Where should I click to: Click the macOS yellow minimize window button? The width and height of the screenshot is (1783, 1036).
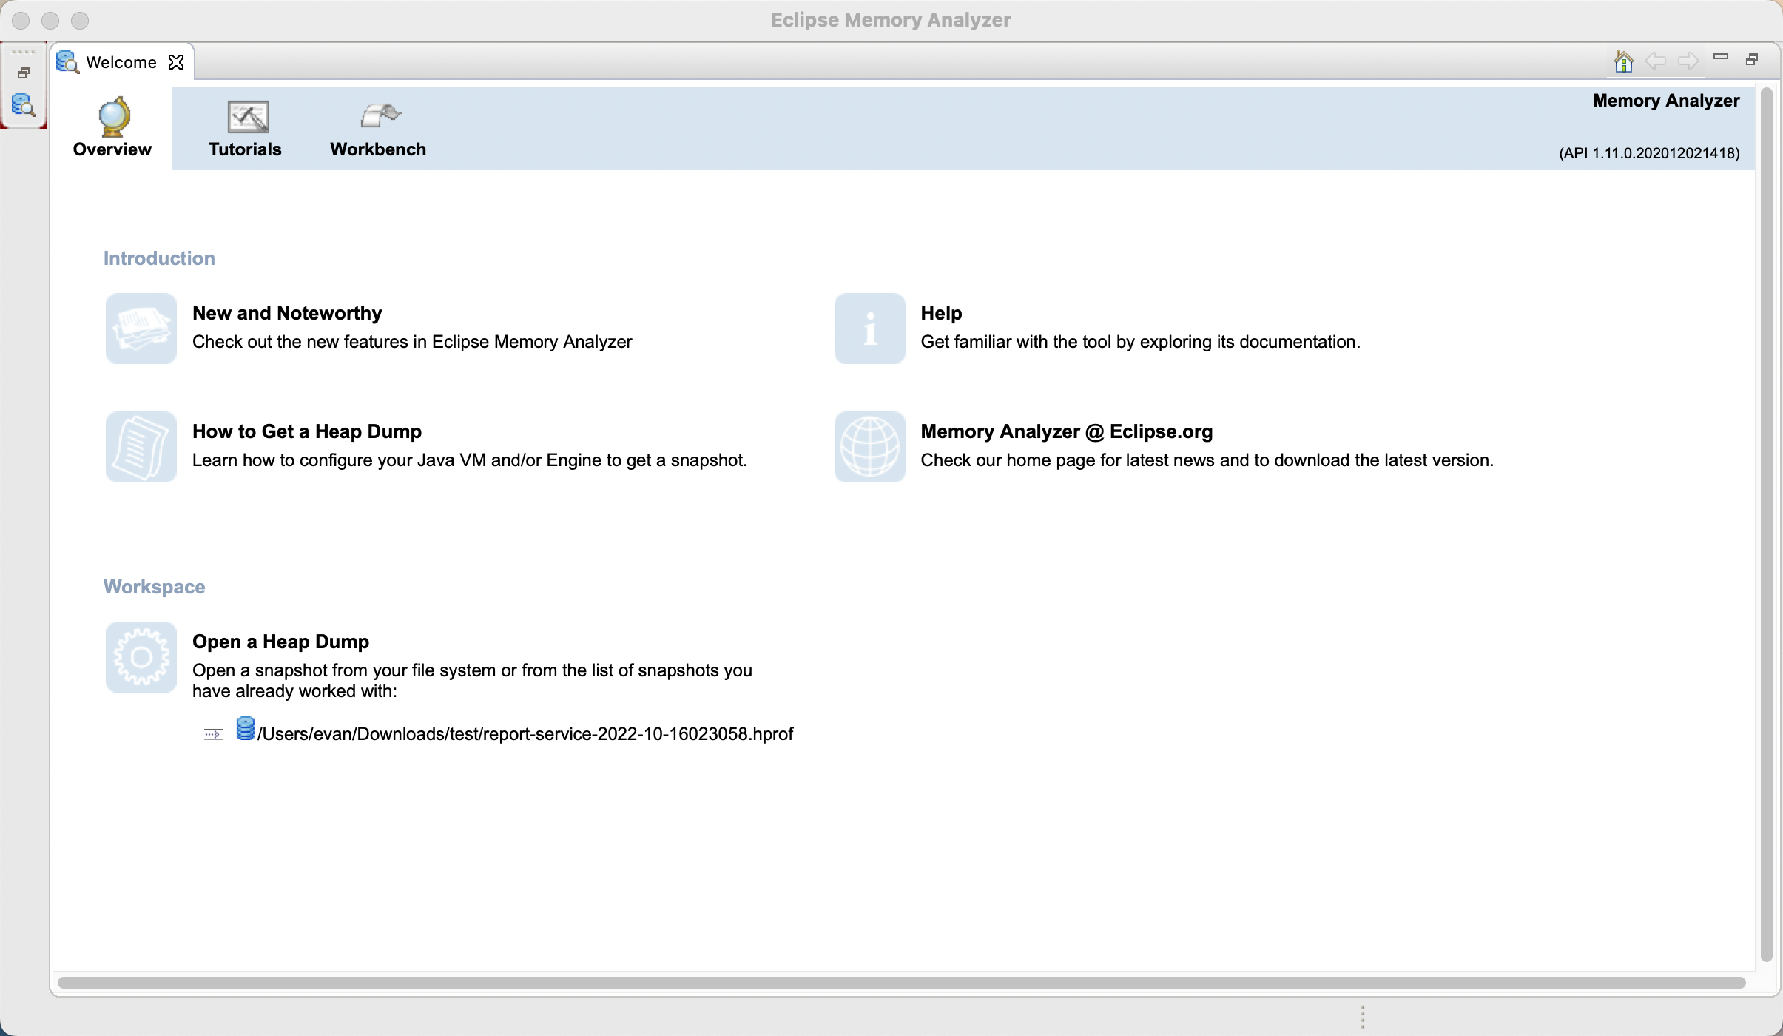(50, 21)
